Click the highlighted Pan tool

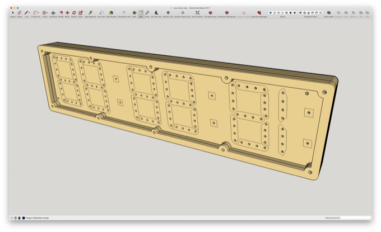[141, 13]
